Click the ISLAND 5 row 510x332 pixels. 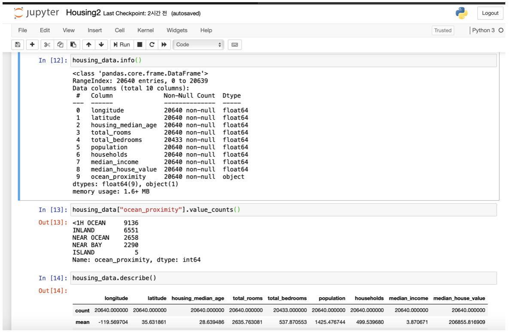click(105, 252)
